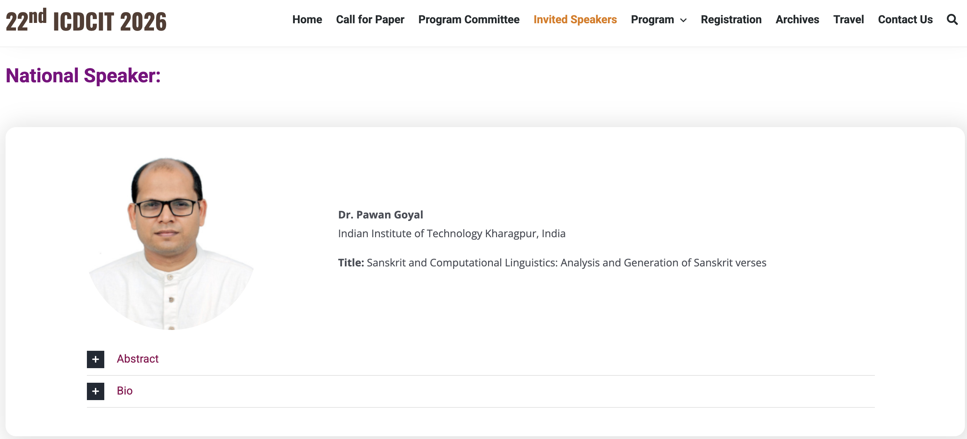Open the Home page
This screenshot has height=439, width=967.
point(307,19)
